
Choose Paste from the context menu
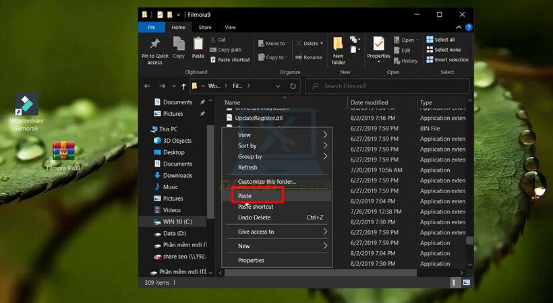245,196
